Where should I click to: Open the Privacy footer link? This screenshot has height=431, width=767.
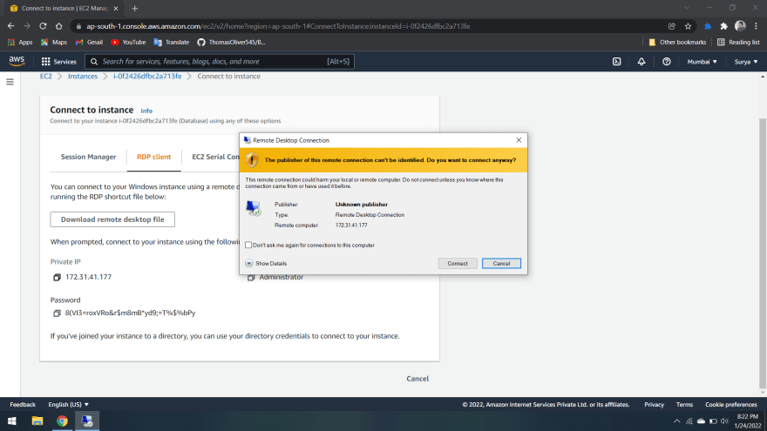pyautogui.click(x=654, y=404)
